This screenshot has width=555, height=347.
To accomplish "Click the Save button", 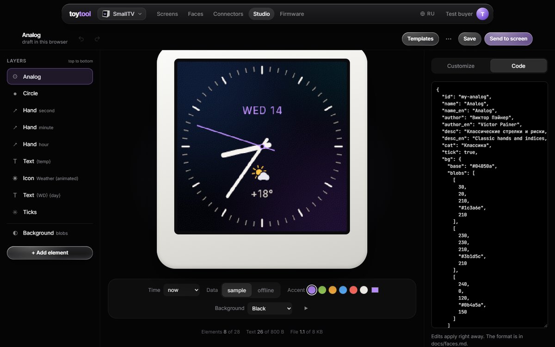I will (x=469, y=39).
